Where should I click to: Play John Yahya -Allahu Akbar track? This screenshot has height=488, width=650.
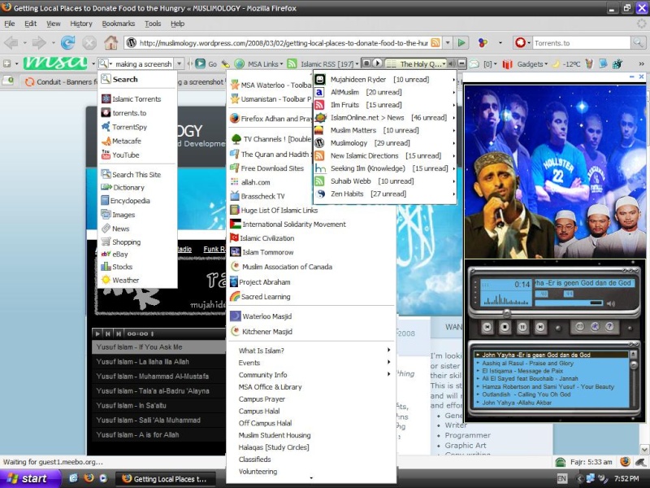(x=517, y=403)
